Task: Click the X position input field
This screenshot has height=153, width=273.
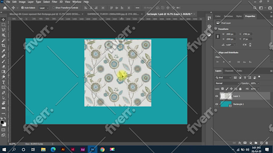Action: [247, 34]
